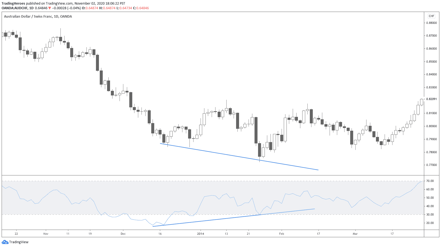441x247 pixels.
Task: Click the 22 date axis label
Action: pos(16,234)
